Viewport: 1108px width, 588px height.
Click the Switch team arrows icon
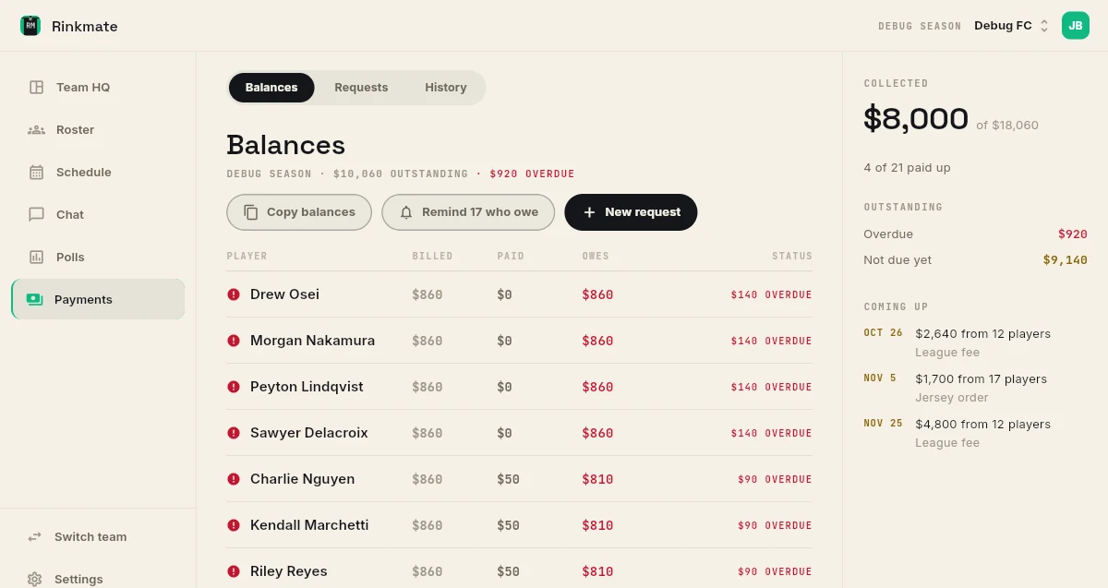pyautogui.click(x=35, y=536)
